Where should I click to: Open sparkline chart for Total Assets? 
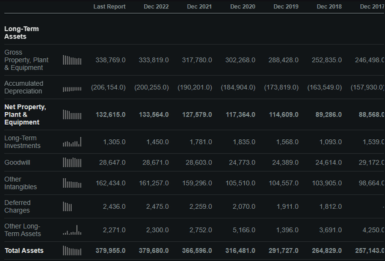(x=72, y=250)
